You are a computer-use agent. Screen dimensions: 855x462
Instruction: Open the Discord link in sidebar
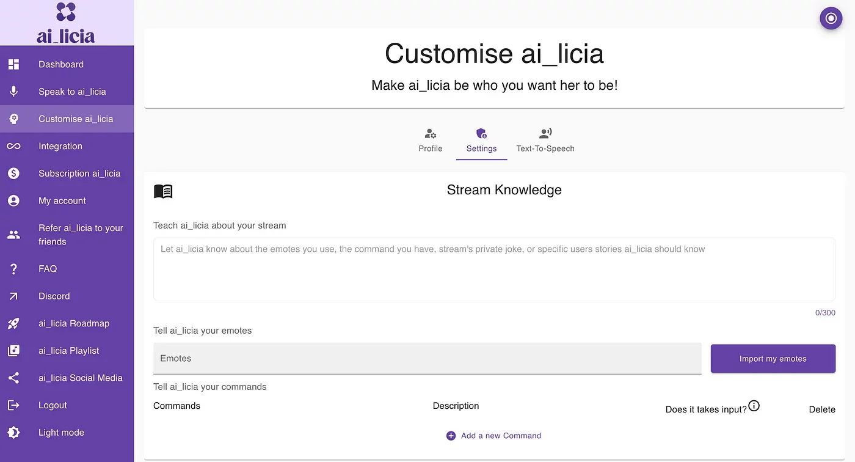54,296
